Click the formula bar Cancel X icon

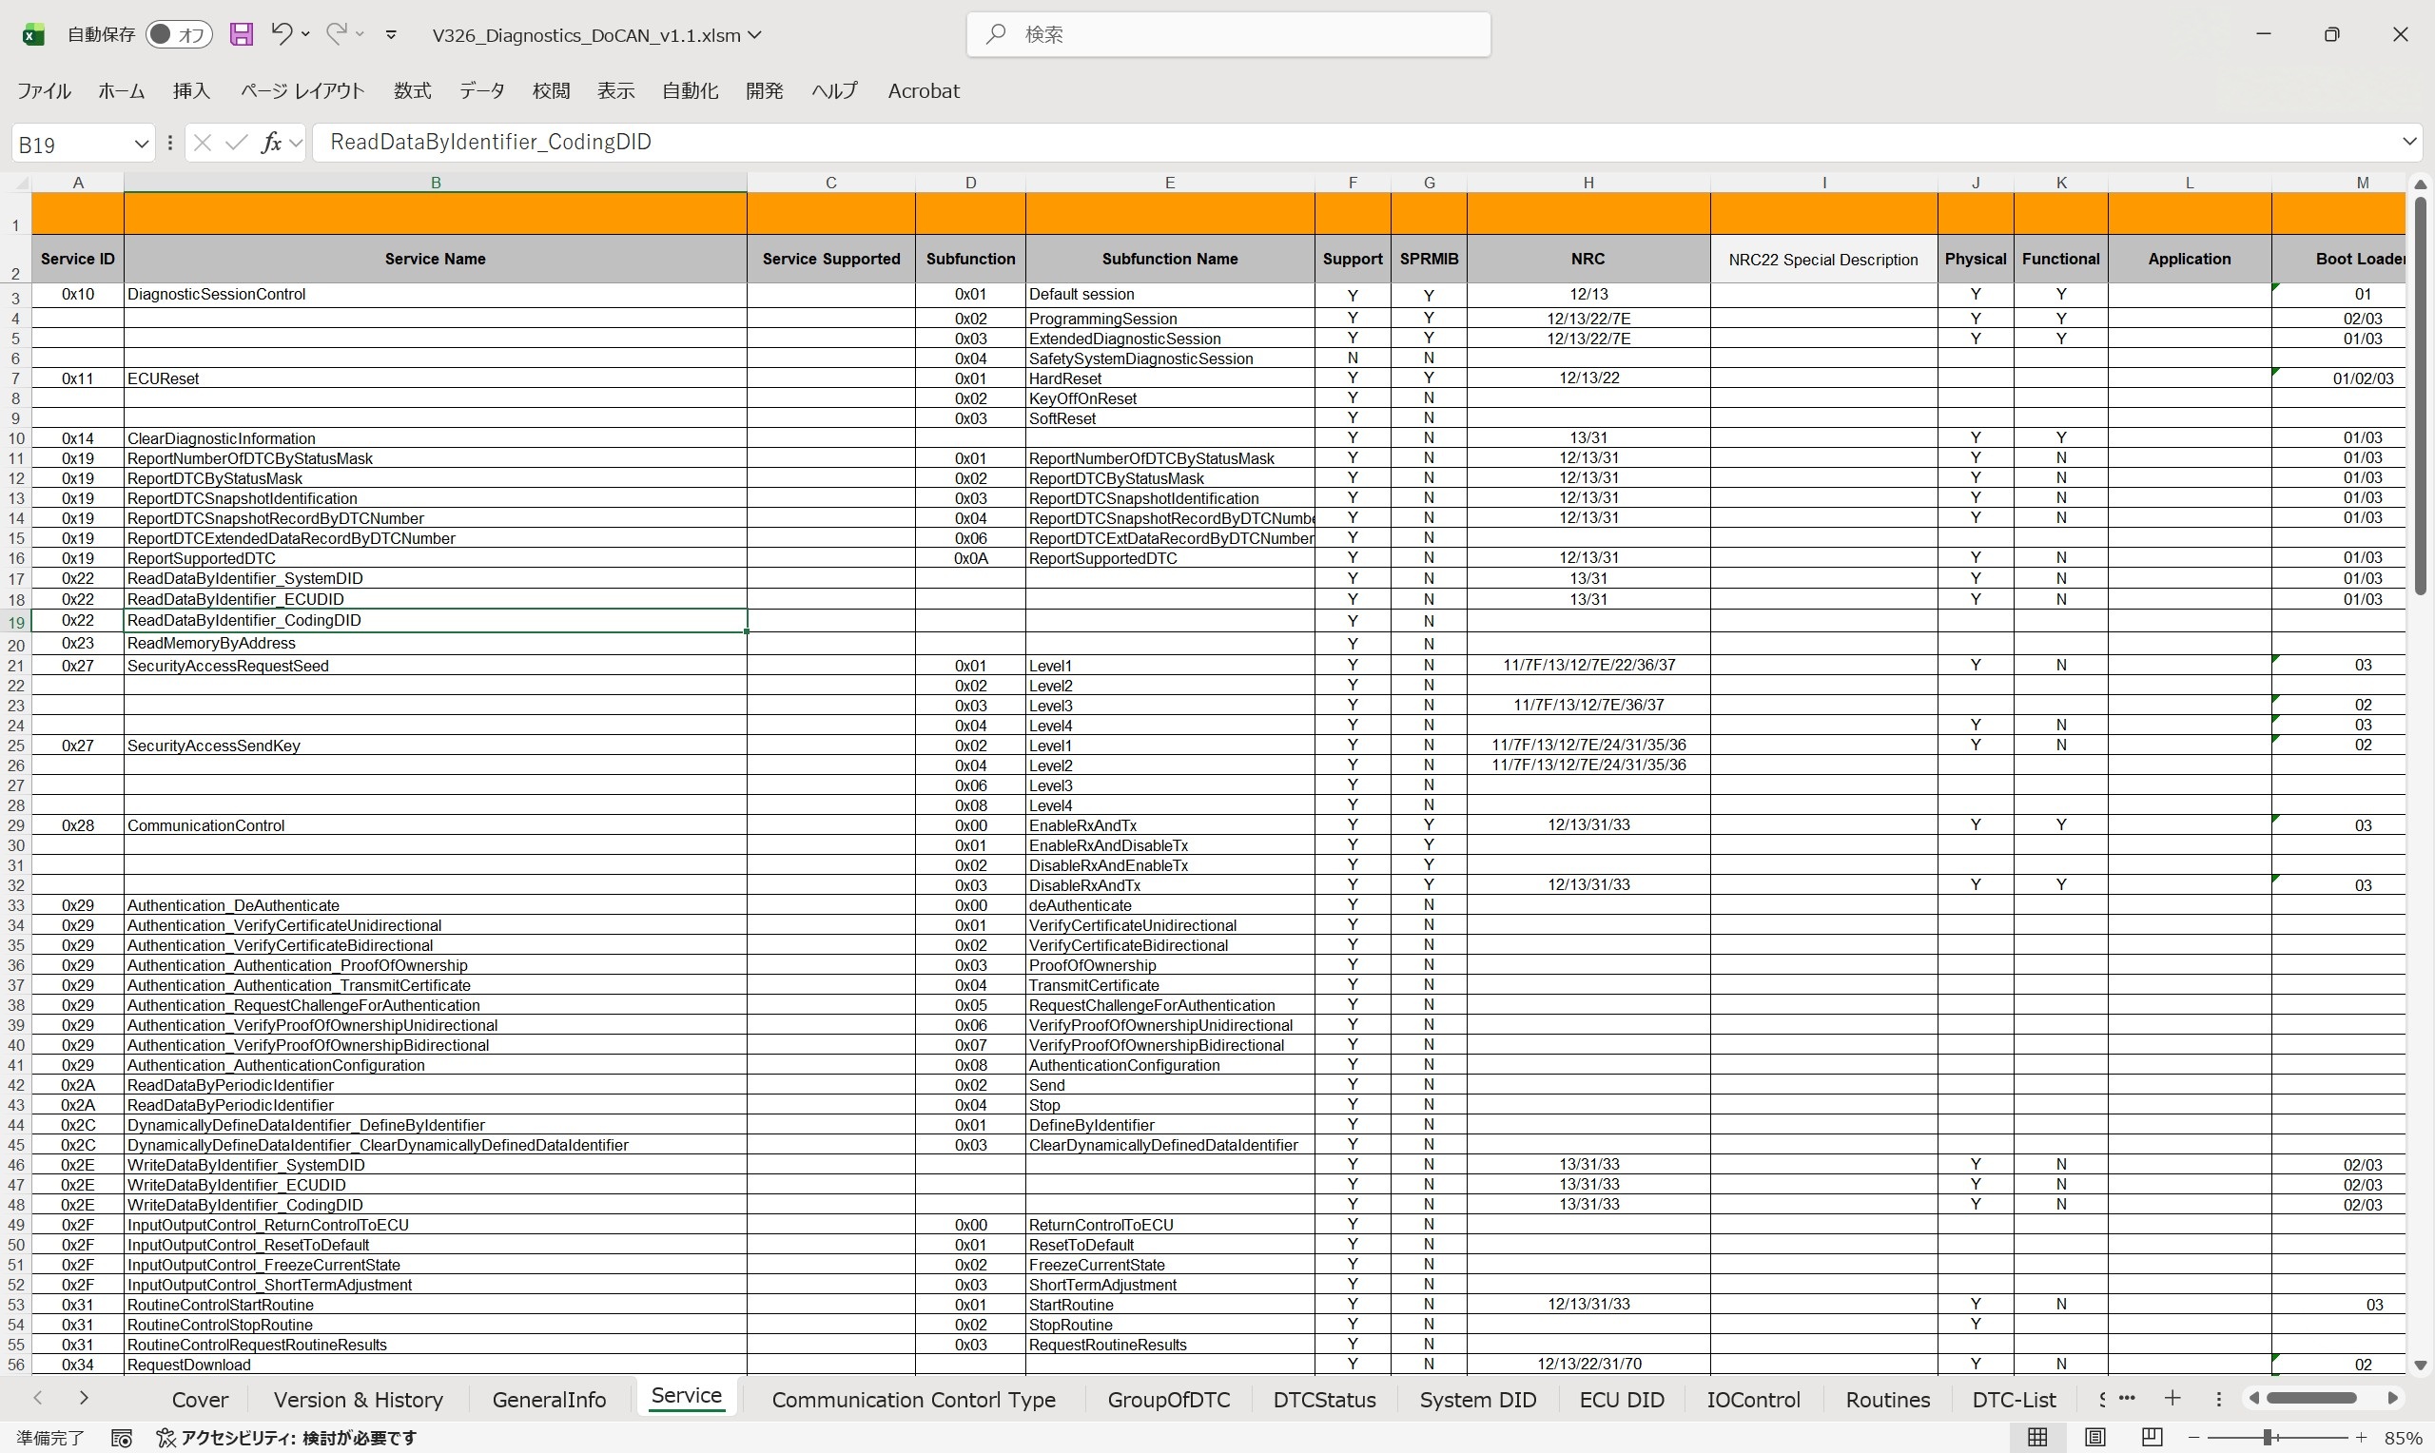pyautogui.click(x=203, y=143)
